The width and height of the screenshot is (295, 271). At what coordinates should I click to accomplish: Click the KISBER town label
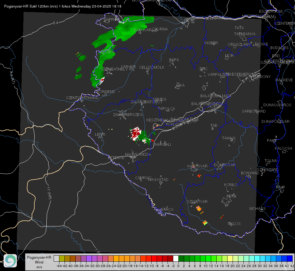point(211,43)
